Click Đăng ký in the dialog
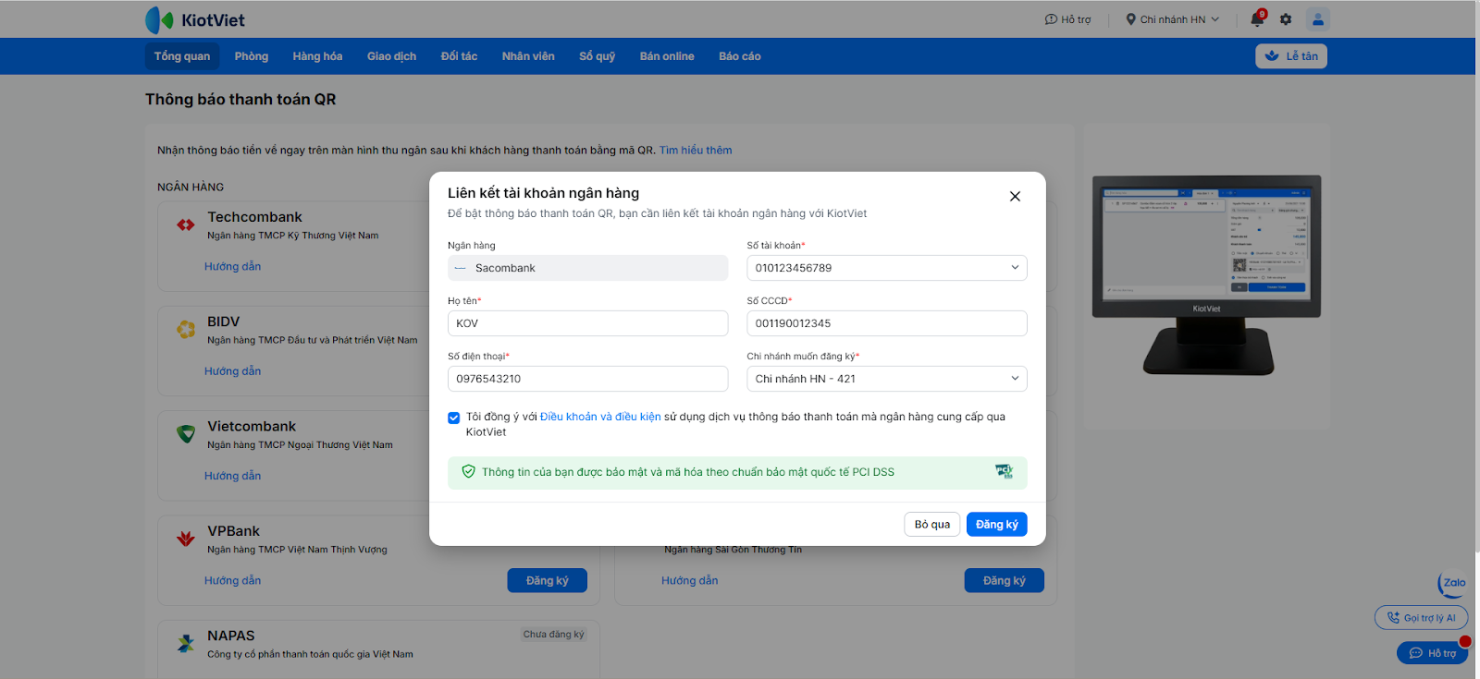The width and height of the screenshot is (1480, 679). coord(997,525)
